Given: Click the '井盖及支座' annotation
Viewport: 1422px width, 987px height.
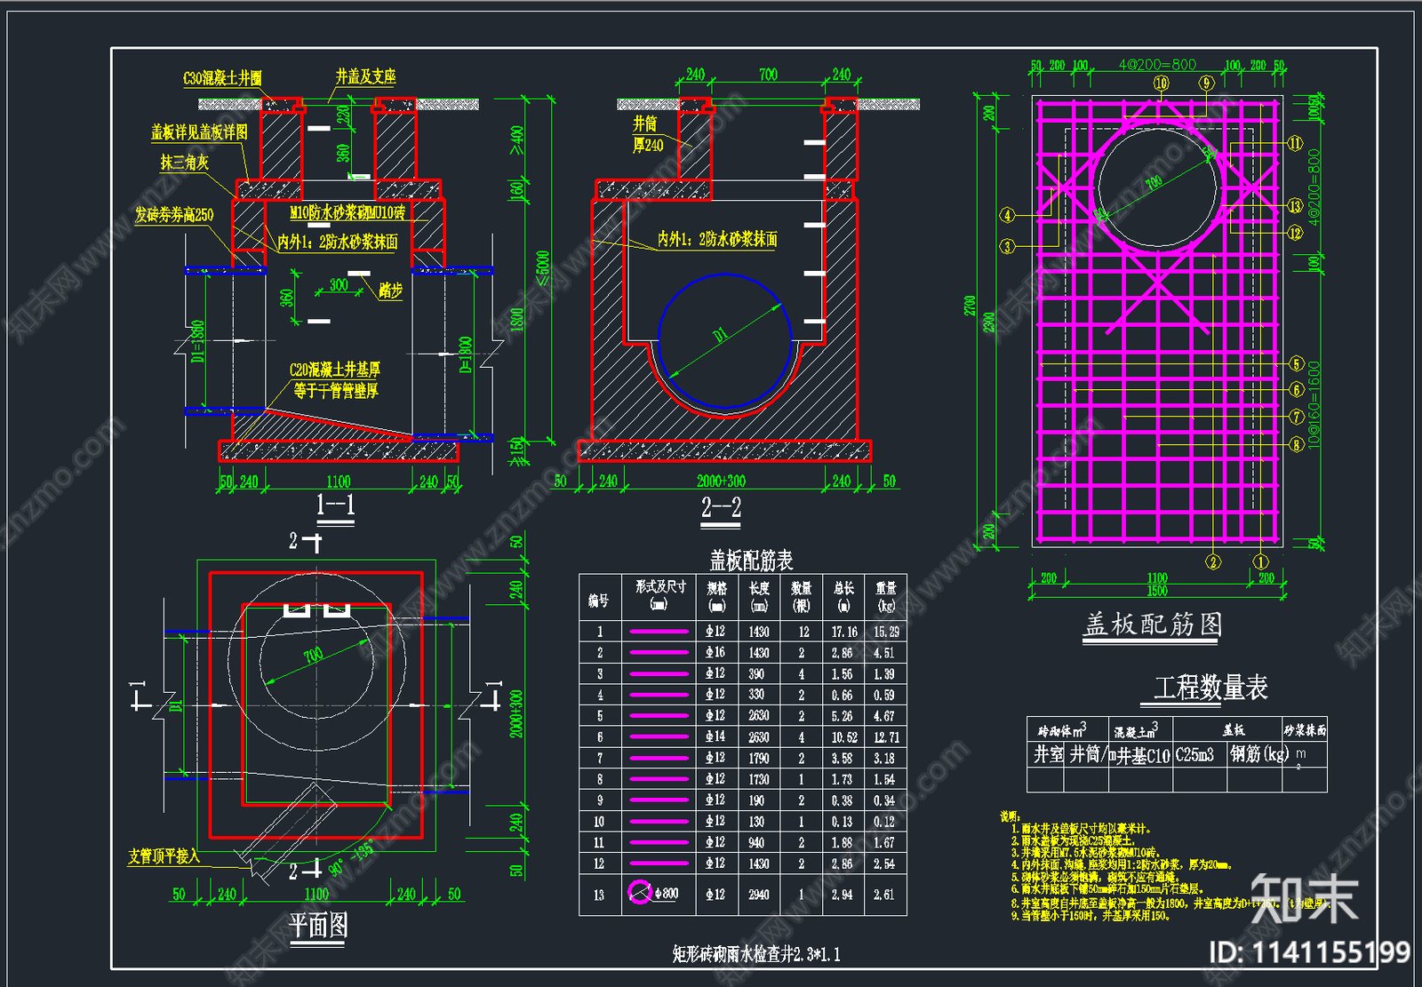Looking at the screenshot, I should [x=365, y=76].
